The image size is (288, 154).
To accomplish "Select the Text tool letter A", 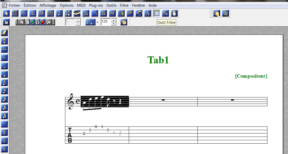I will (x=148, y=13).
